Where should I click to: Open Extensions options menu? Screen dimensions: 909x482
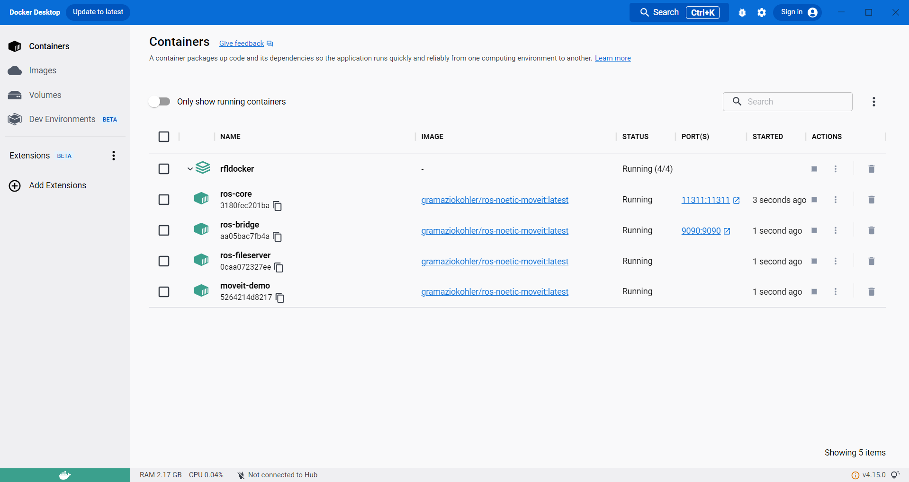(114, 156)
